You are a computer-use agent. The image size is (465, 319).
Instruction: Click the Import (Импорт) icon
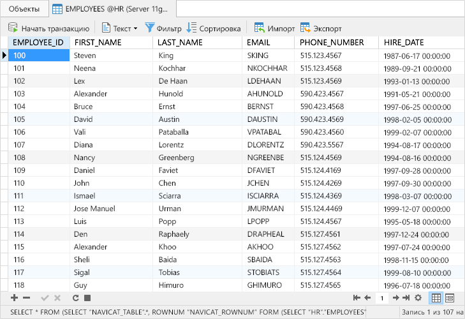click(260, 28)
